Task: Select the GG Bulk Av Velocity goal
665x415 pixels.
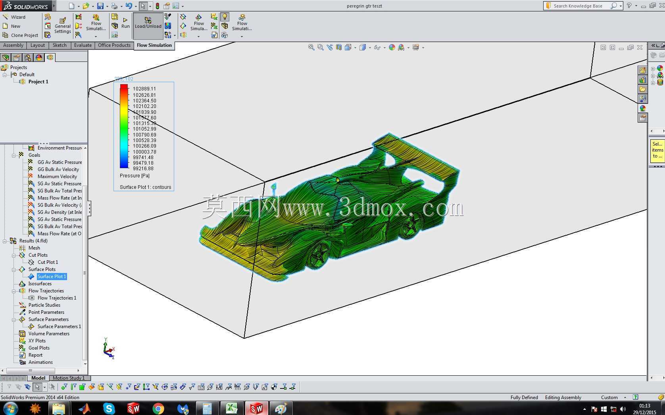Action: point(58,169)
